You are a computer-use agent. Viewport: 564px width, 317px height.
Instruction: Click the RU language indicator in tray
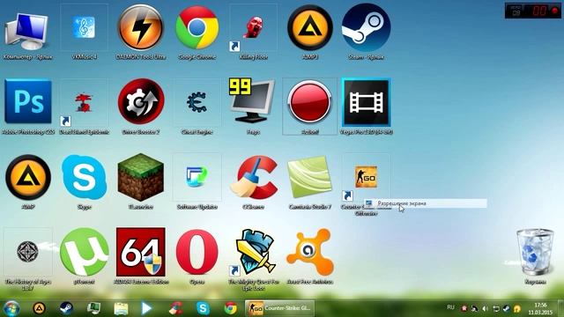450,307
